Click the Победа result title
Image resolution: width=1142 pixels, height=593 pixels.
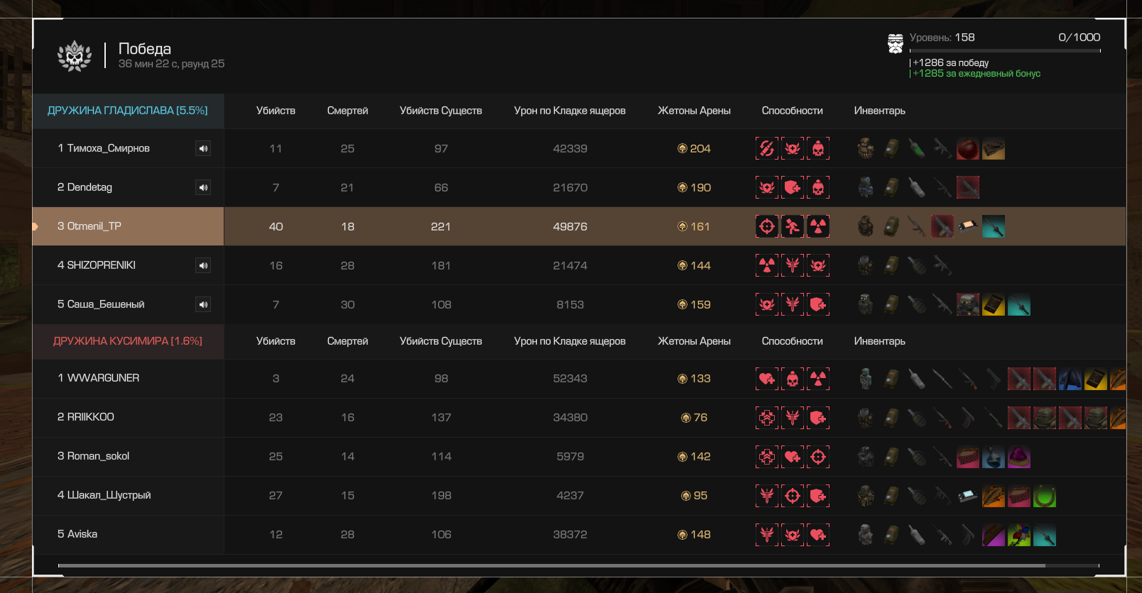pos(145,48)
